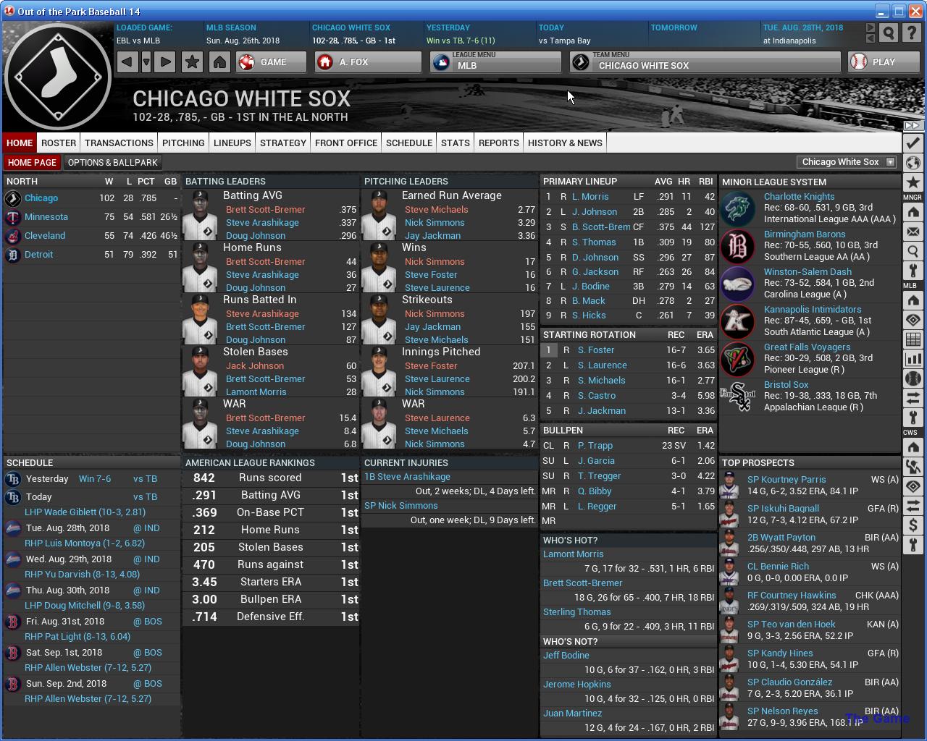Image resolution: width=927 pixels, height=741 pixels.
Task: Click the baseball icon in the side bar
Action: (913, 378)
